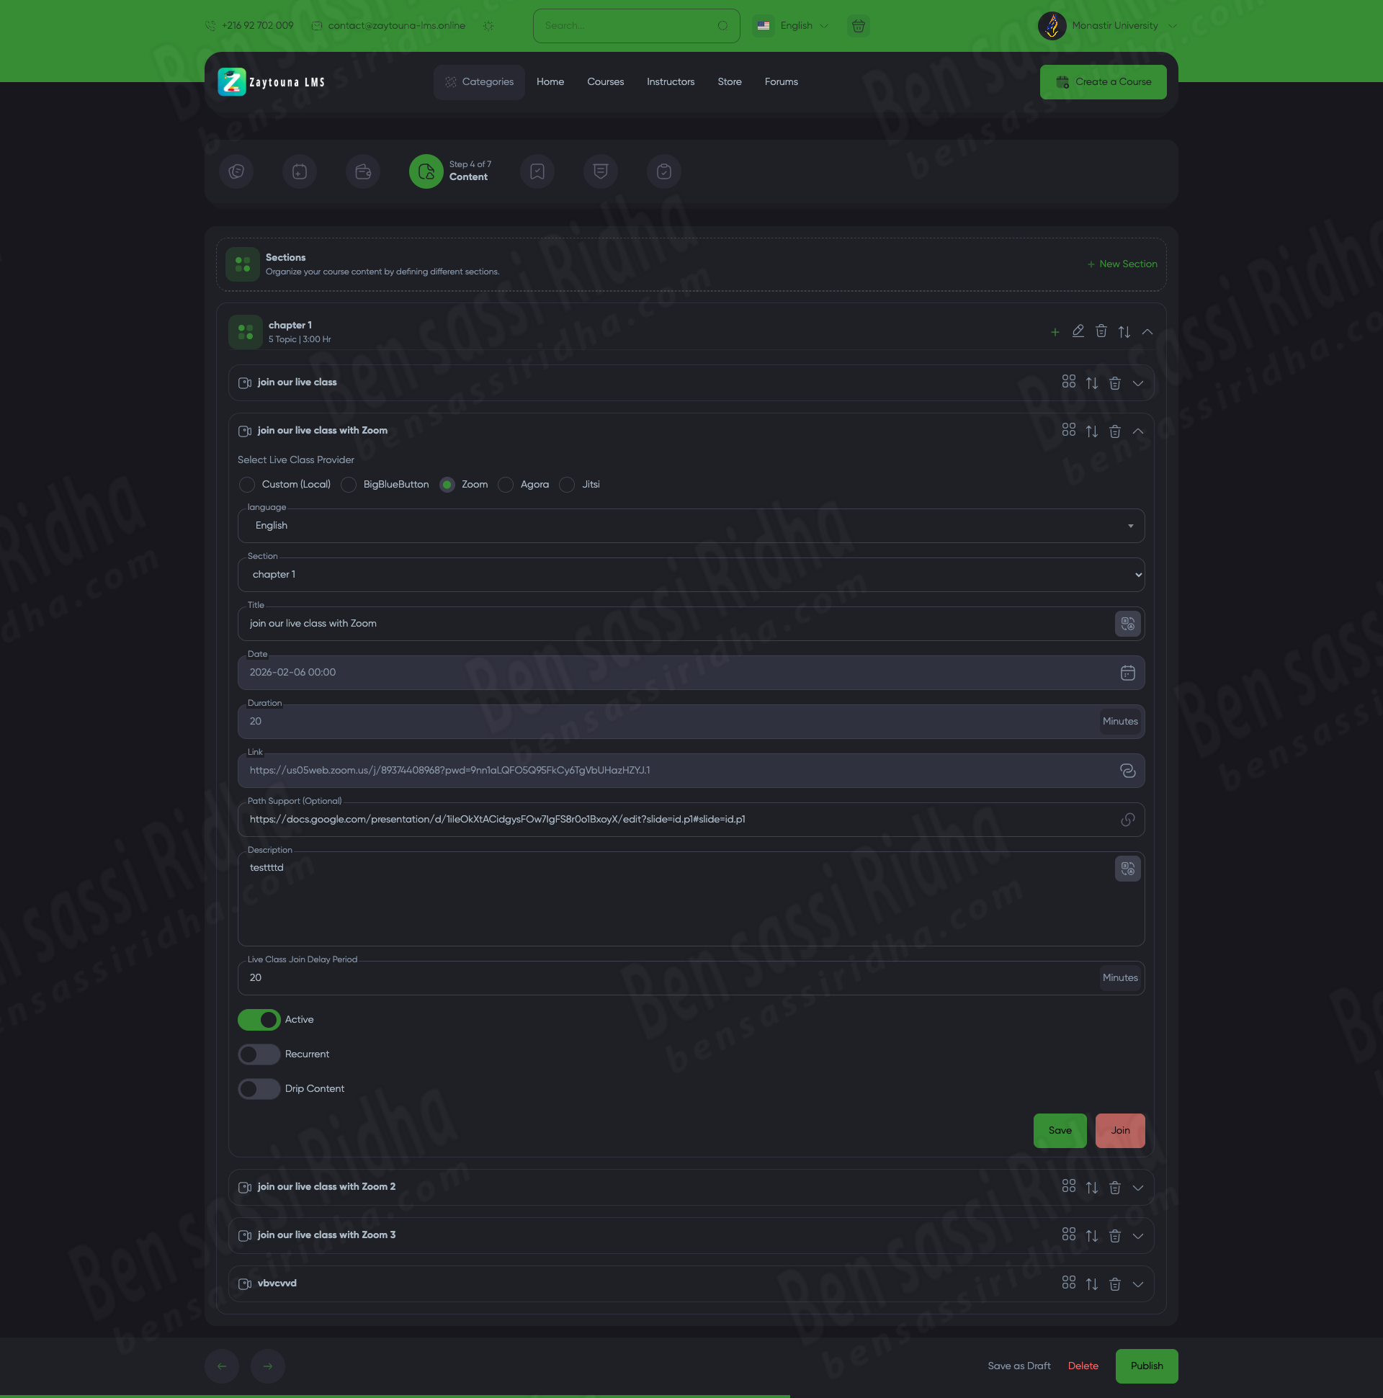Expand the 'join our live class with Zoom 2' topic
The width and height of the screenshot is (1383, 1398).
[1137, 1188]
